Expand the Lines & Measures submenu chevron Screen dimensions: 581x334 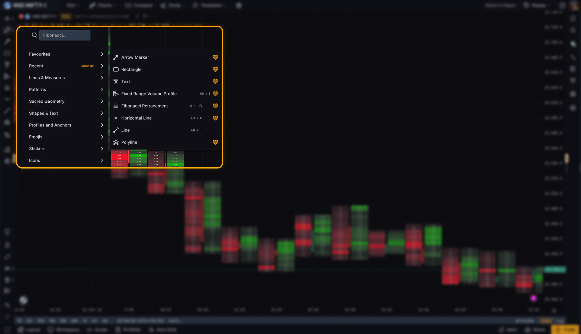[102, 78]
